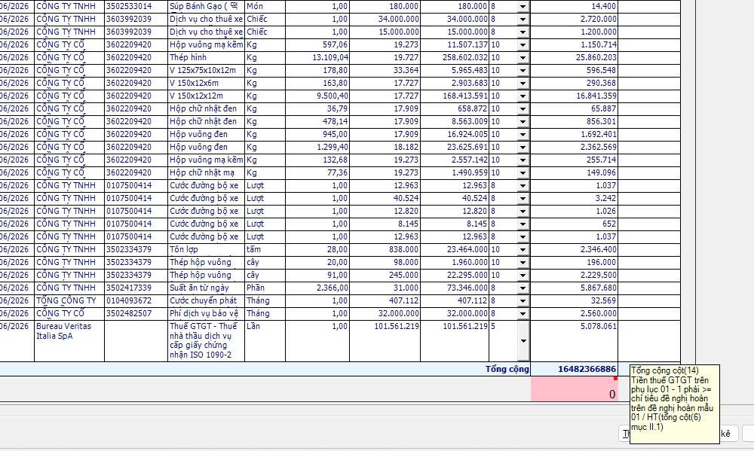Open tax rate dropdown on the 15.000.000 rental row
The image size is (754, 451).
523,32
